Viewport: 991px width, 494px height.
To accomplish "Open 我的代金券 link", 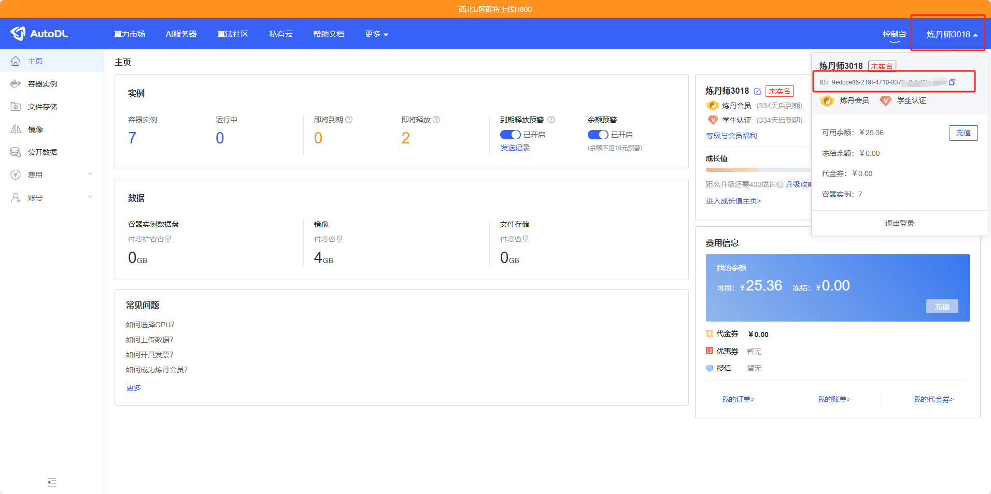I will [933, 399].
